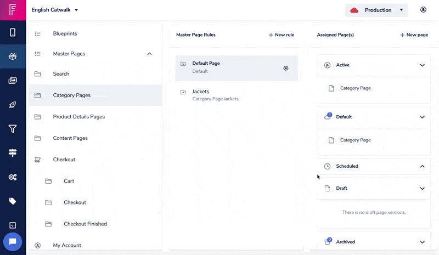Click the red cloud Production icon
The image size is (439, 255).
(354, 10)
